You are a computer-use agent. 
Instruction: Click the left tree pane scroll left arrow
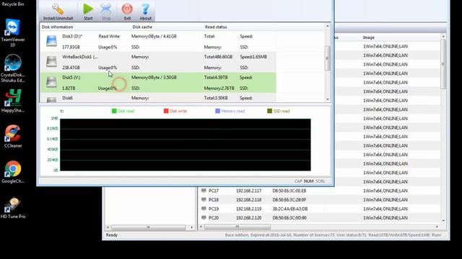pos(108,227)
